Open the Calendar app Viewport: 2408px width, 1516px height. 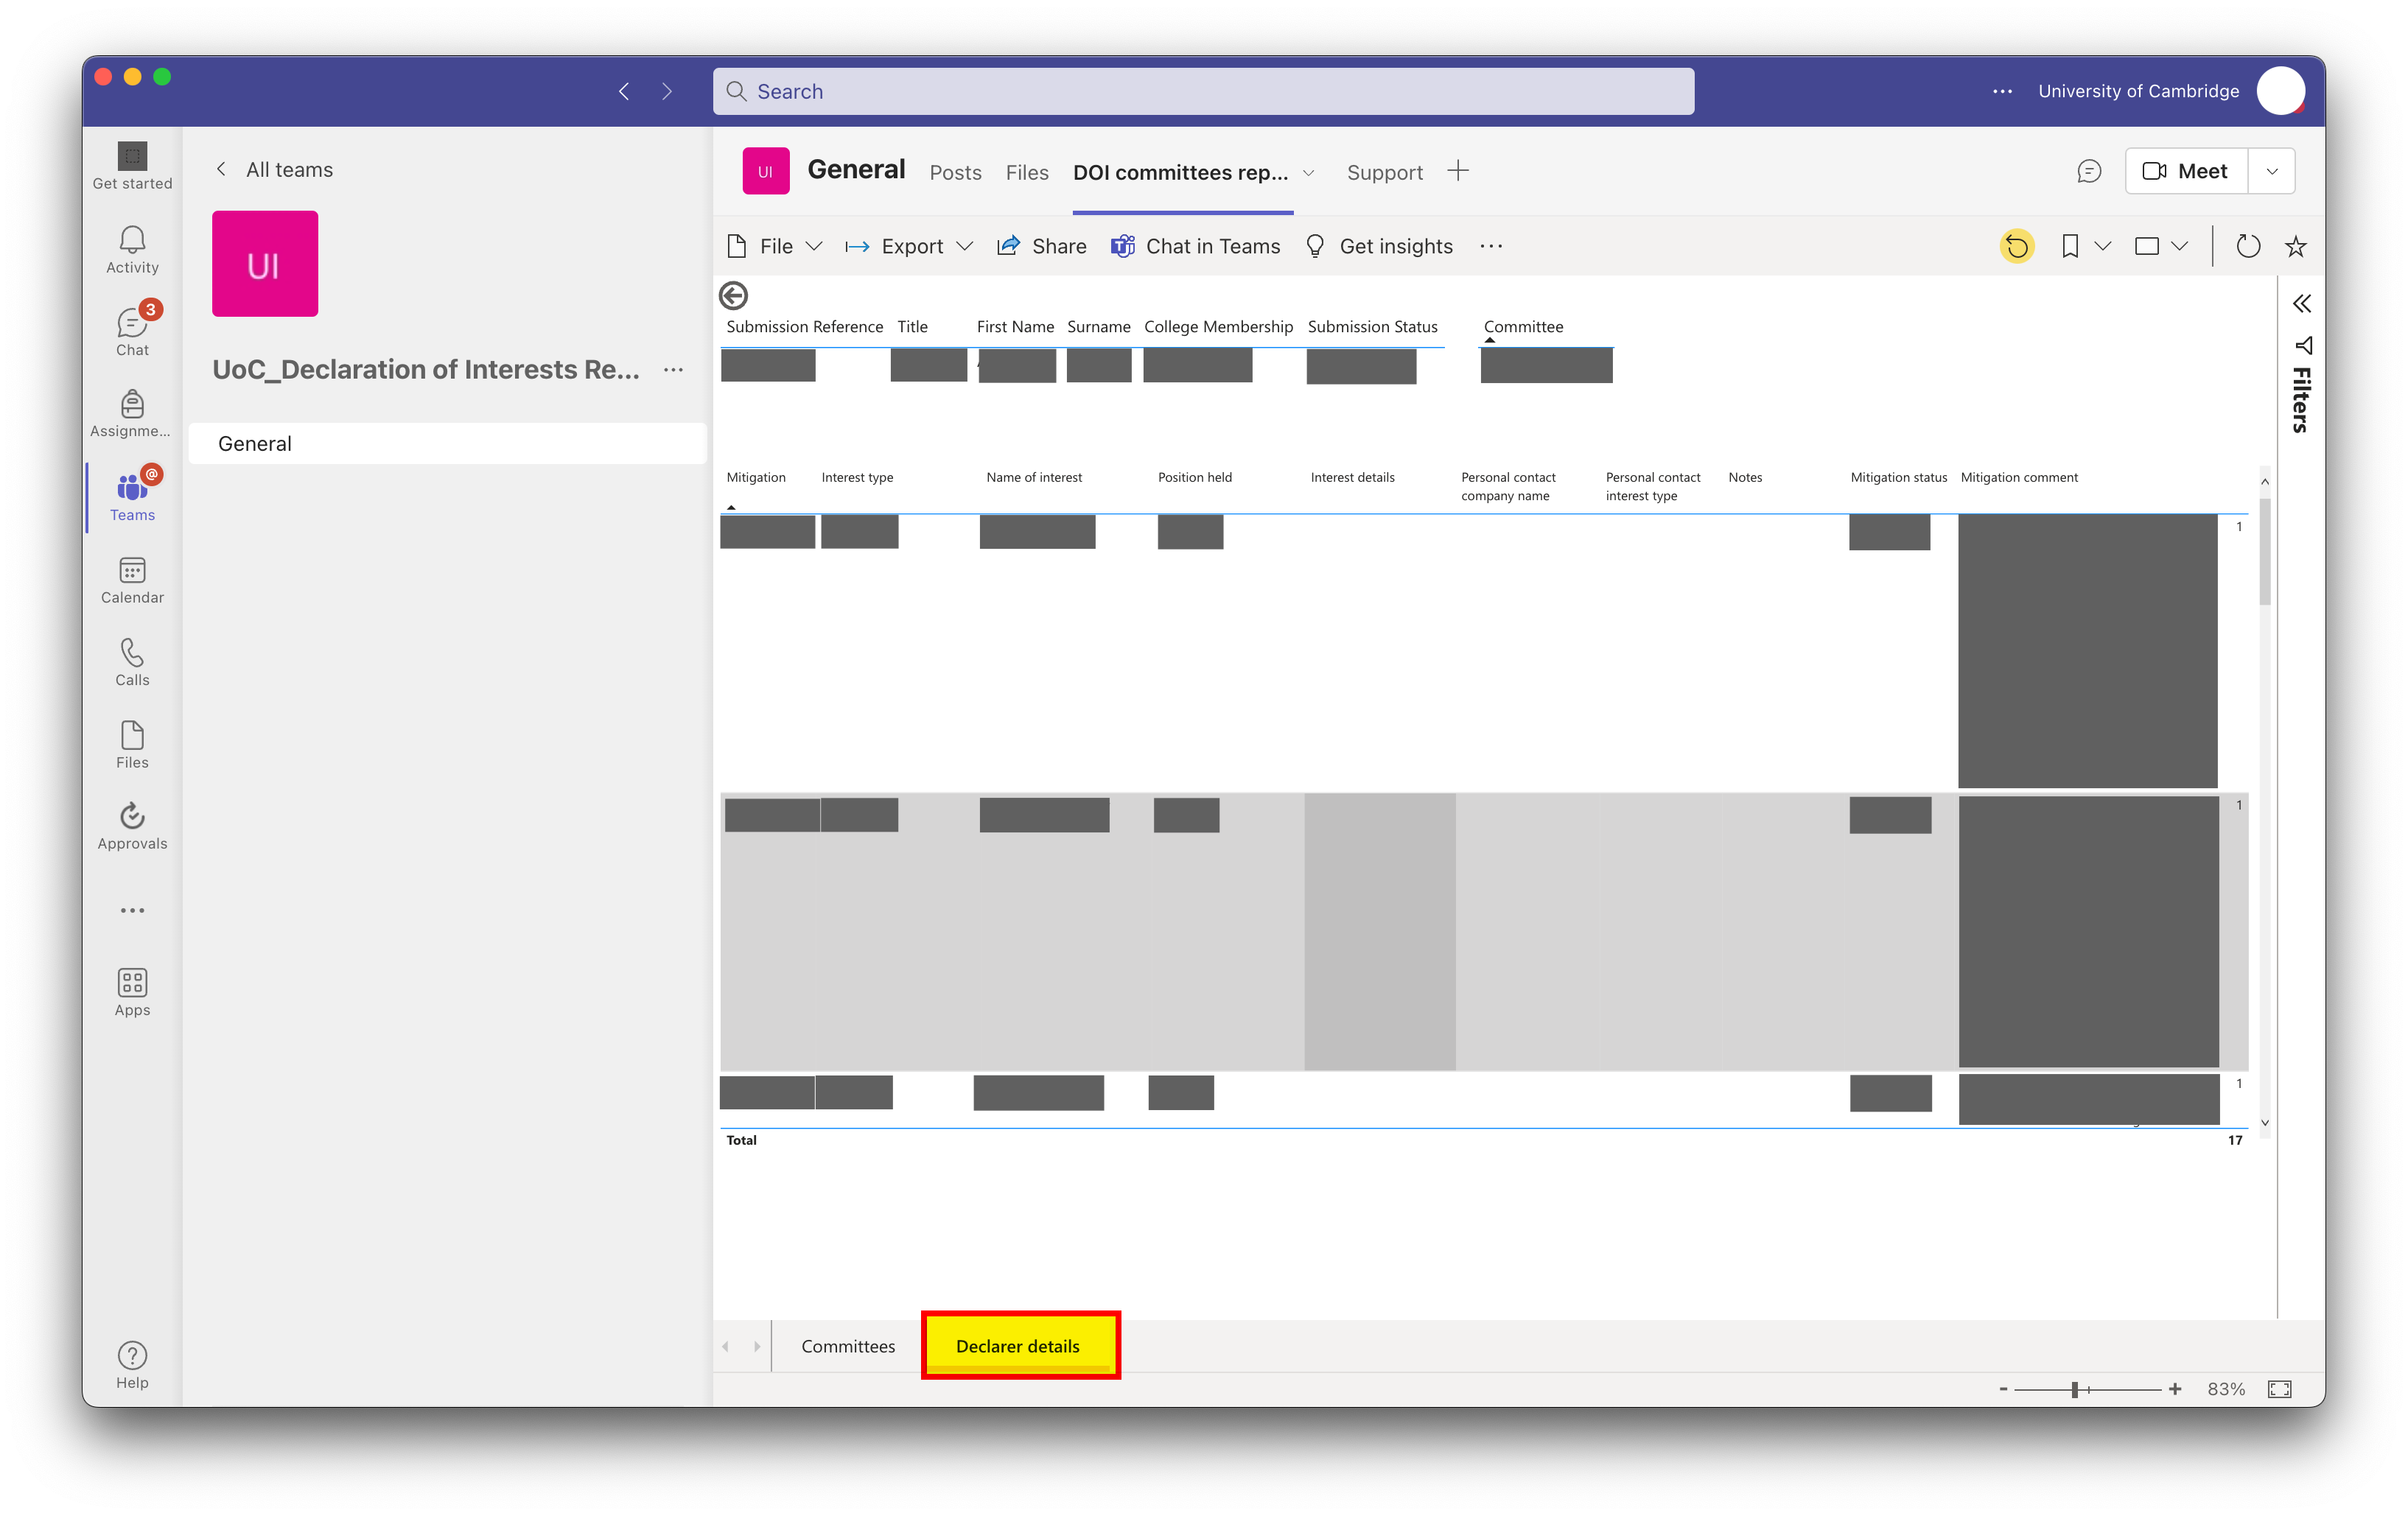[x=132, y=580]
